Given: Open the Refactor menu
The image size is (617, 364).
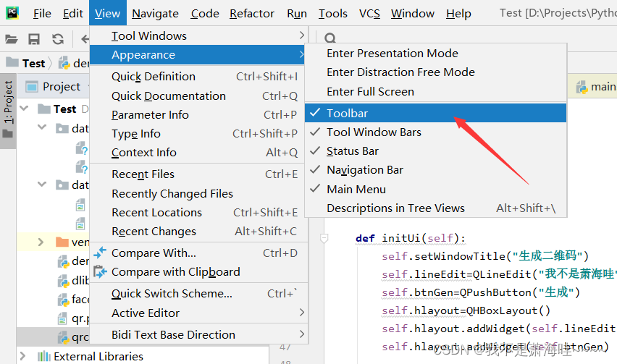Looking at the screenshot, I should pos(252,13).
